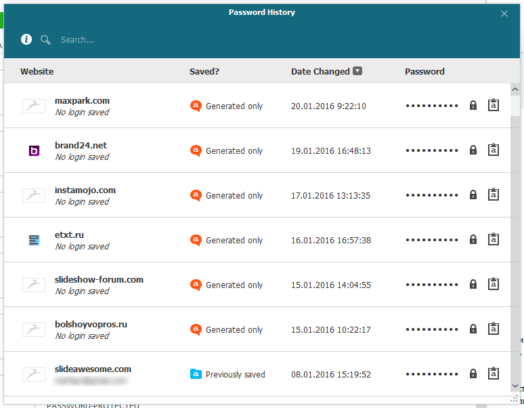This screenshot has width=524, height=408.
Task: Copy the bolshoyvopros.ru password to the clipboard
Action: point(494,329)
